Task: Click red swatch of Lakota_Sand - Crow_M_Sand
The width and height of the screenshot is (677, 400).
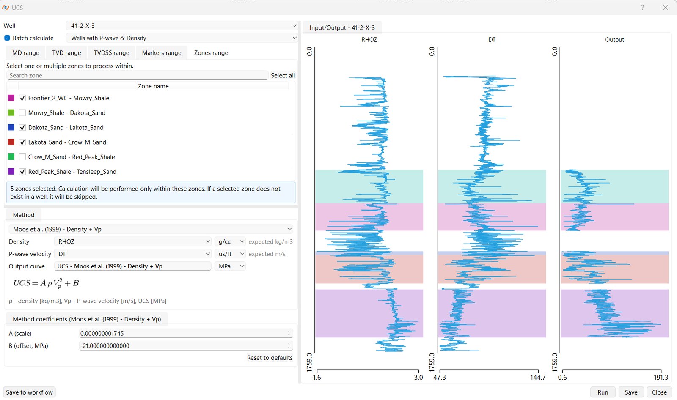Action: click(x=11, y=142)
